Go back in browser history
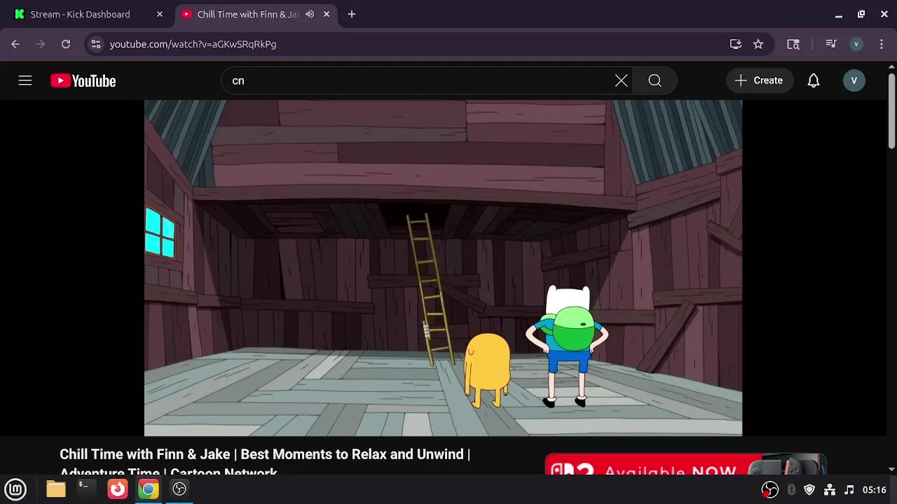 point(15,44)
